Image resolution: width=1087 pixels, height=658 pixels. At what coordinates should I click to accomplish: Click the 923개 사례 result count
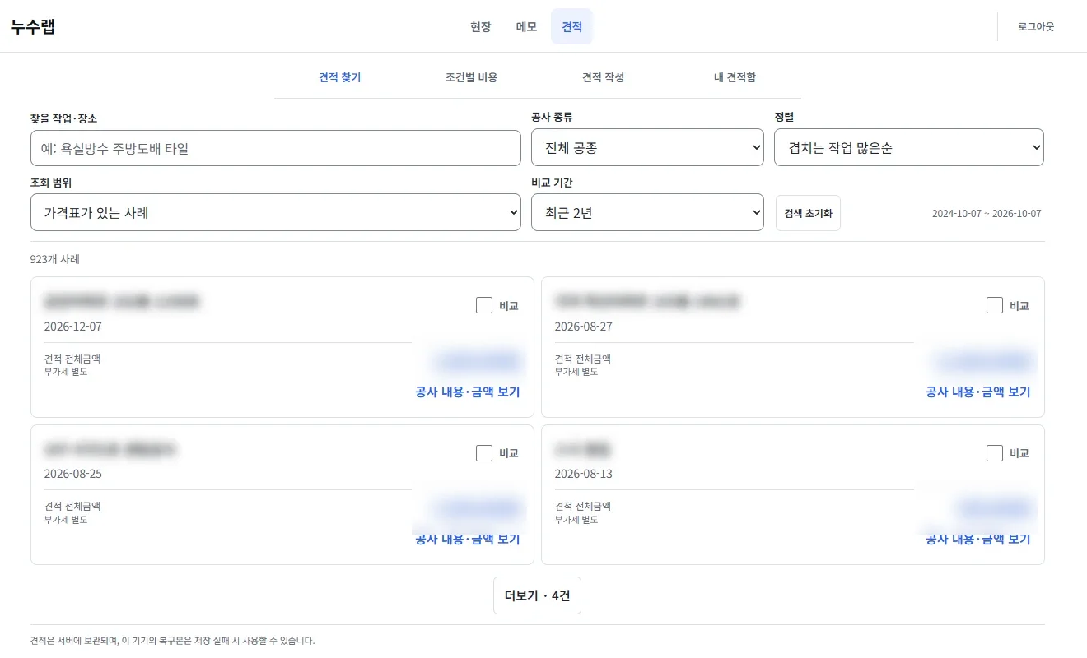pos(55,259)
